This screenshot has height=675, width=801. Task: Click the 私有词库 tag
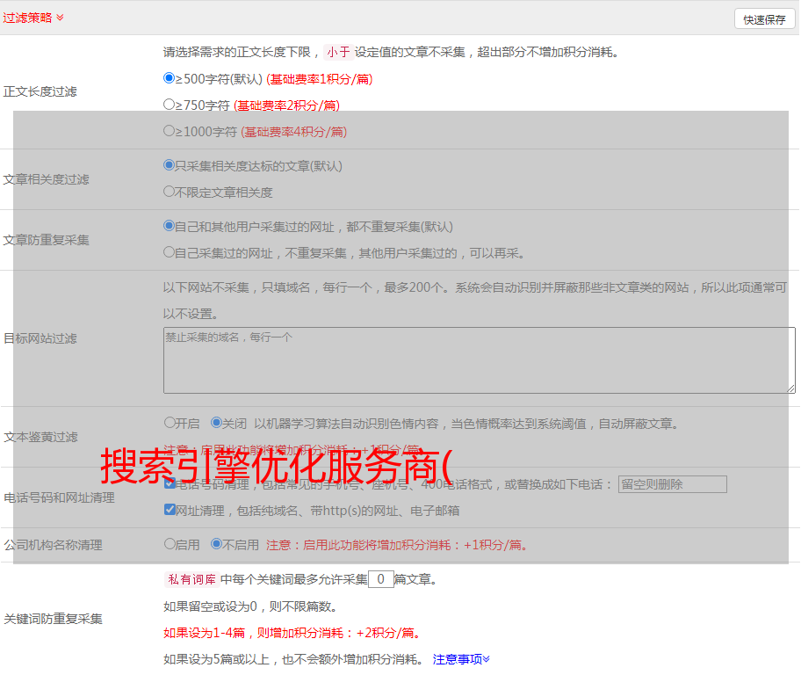click(192, 579)
